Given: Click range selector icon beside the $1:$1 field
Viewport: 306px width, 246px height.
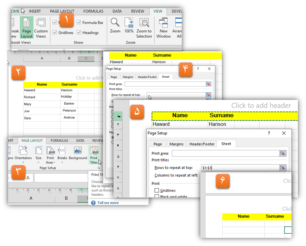Looking at the screenshot, I should tap(282, 168).
